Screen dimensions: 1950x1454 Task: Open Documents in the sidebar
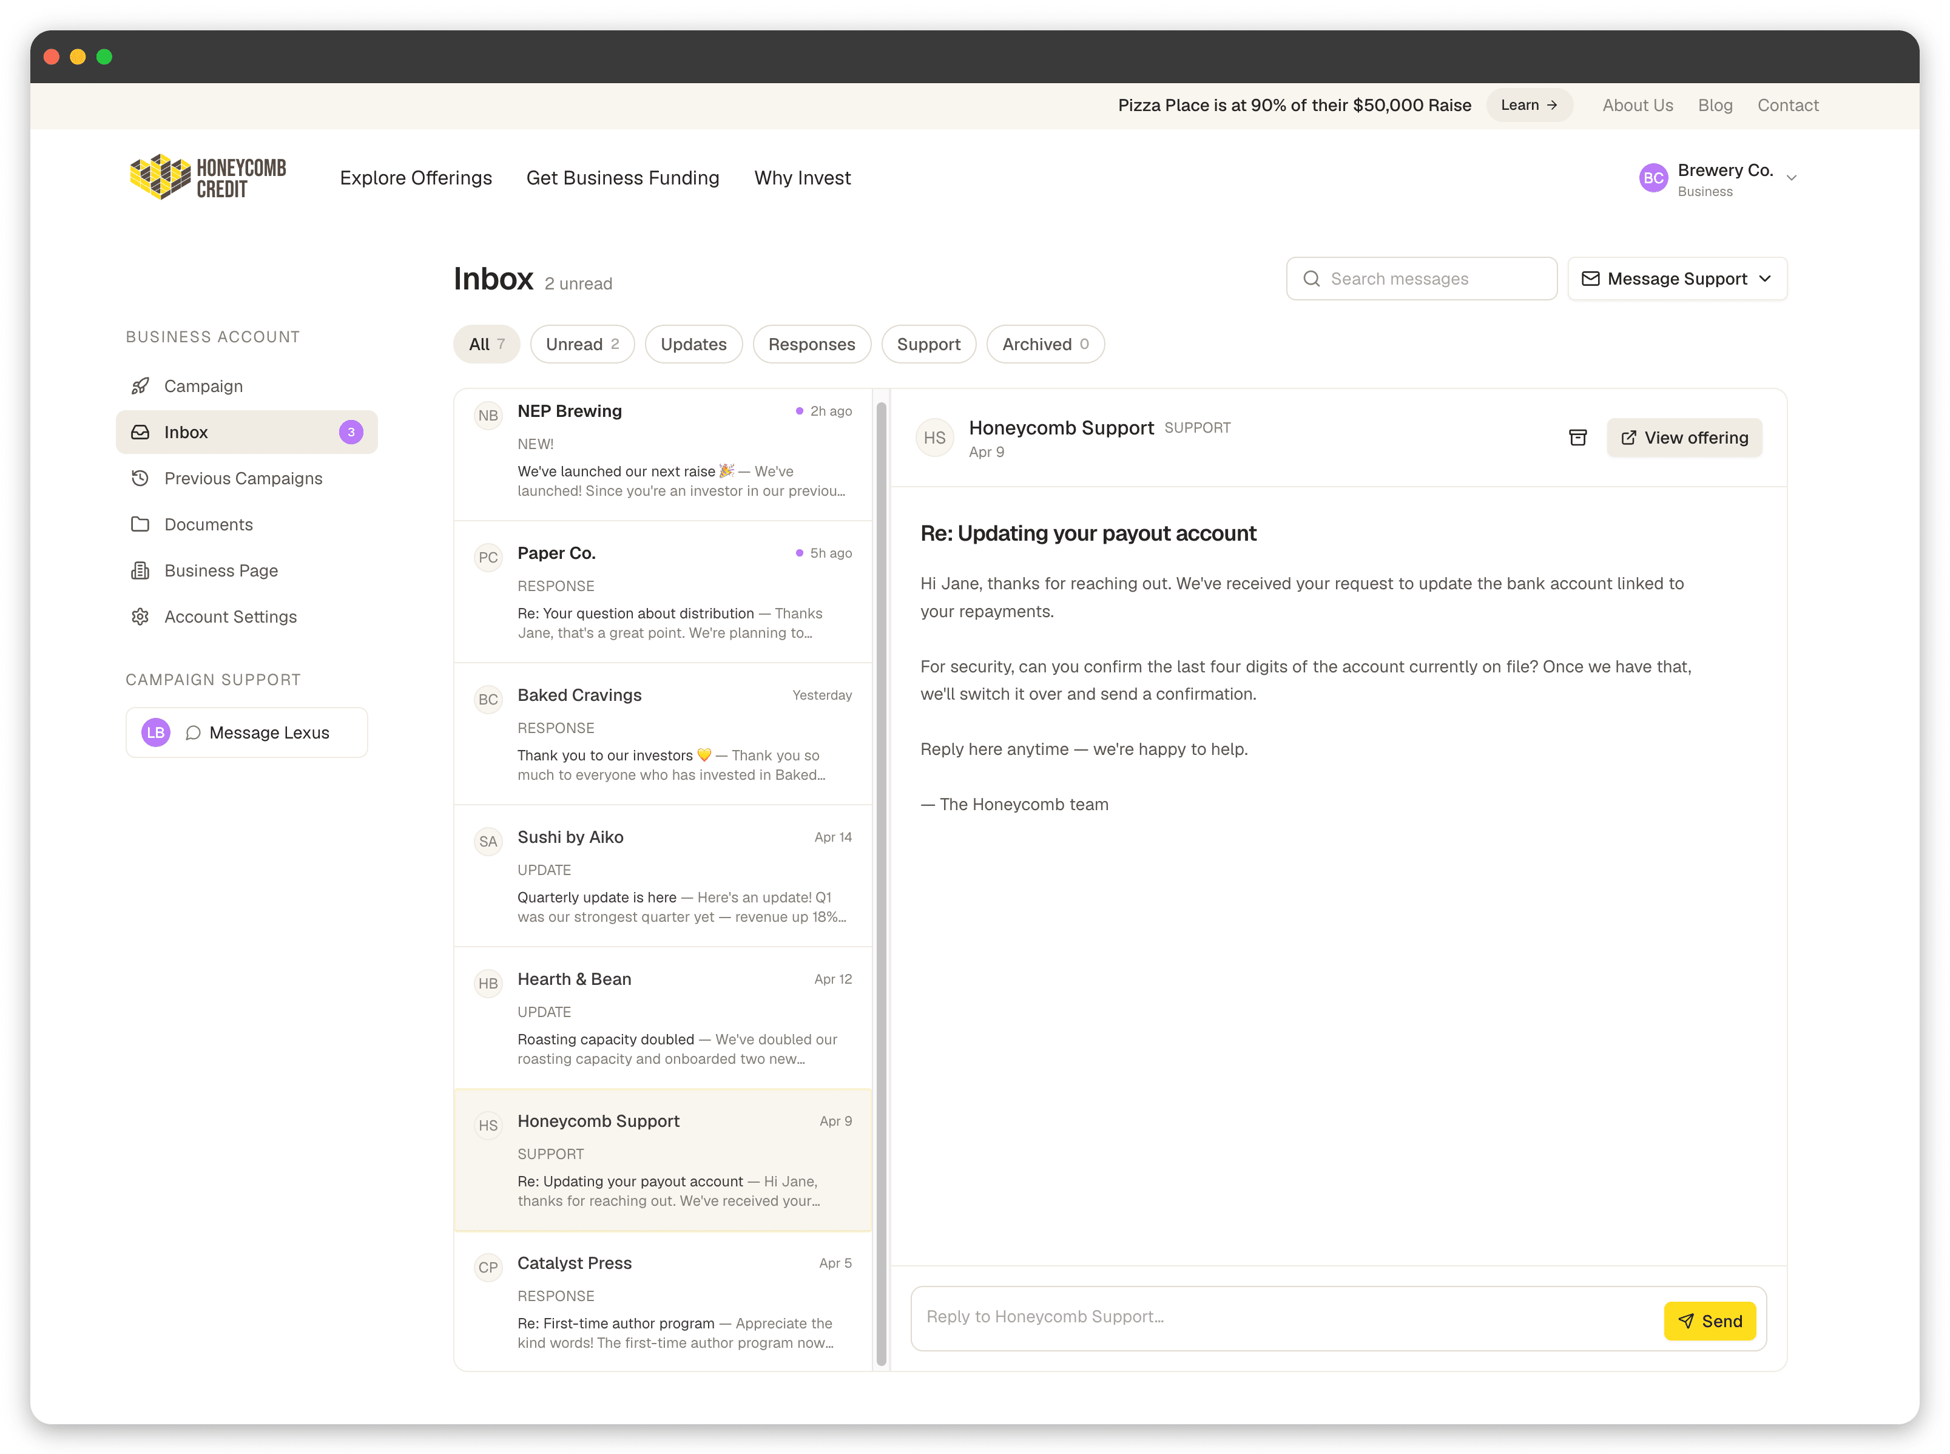click(246, 524)
